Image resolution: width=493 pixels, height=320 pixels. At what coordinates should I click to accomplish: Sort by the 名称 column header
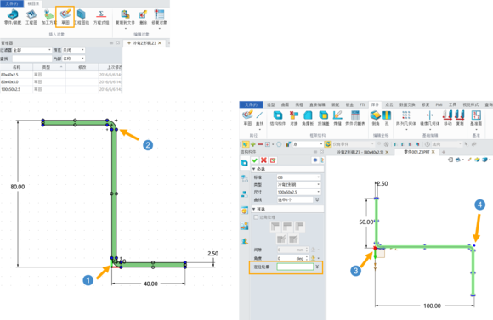pyautogui.click(x=16, y=67)
